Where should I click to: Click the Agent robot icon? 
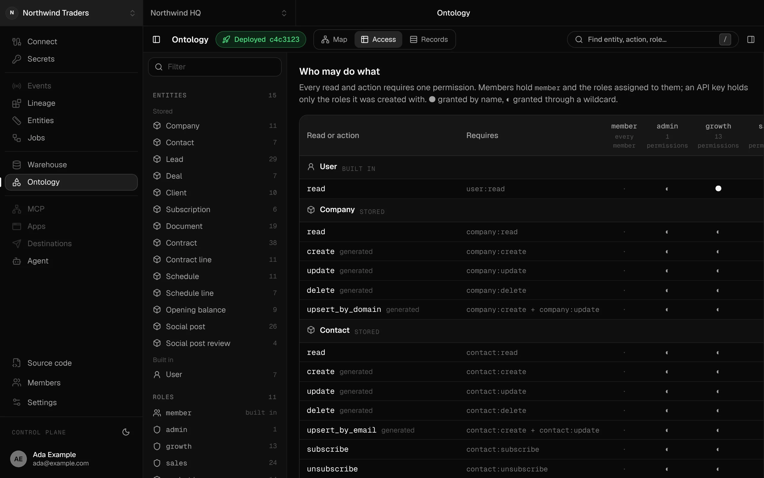pos(16,261)
